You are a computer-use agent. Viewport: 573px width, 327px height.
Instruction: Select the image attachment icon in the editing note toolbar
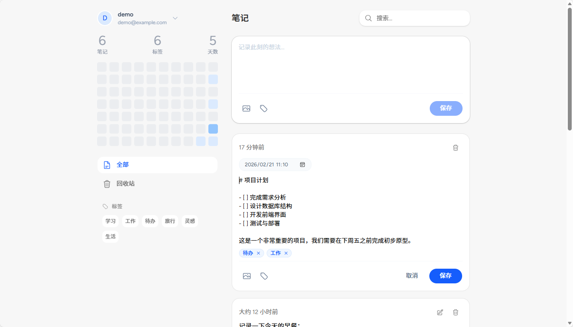click(246, 276)
